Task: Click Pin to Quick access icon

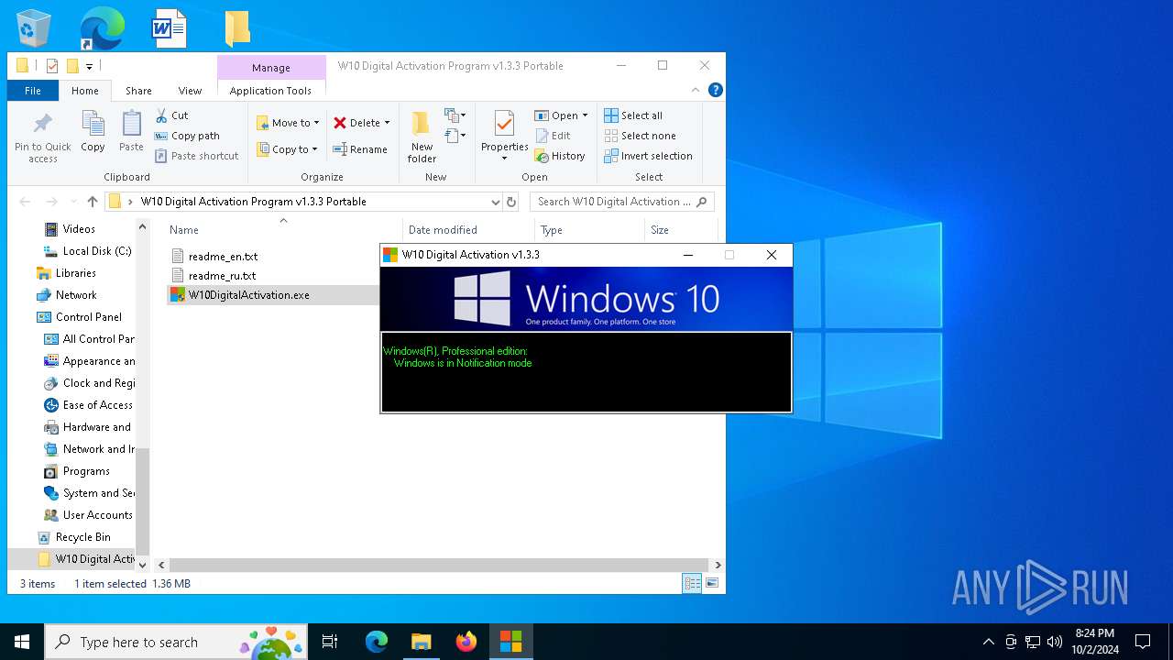Action: [42, 125]
